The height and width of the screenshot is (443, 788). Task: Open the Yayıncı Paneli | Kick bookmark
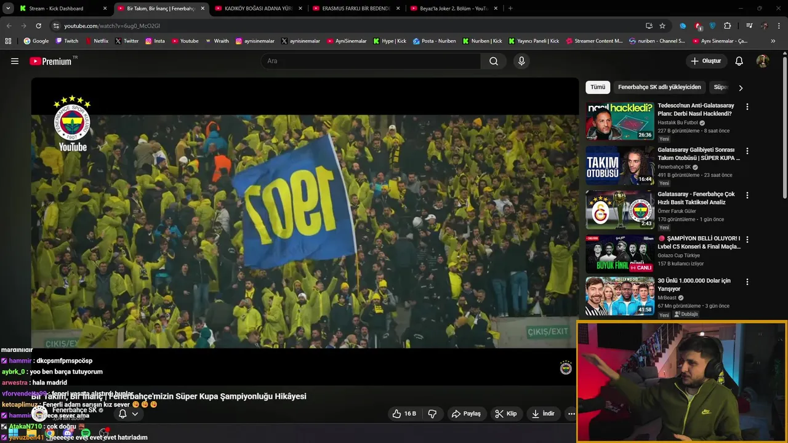click(x=534, y=41)
